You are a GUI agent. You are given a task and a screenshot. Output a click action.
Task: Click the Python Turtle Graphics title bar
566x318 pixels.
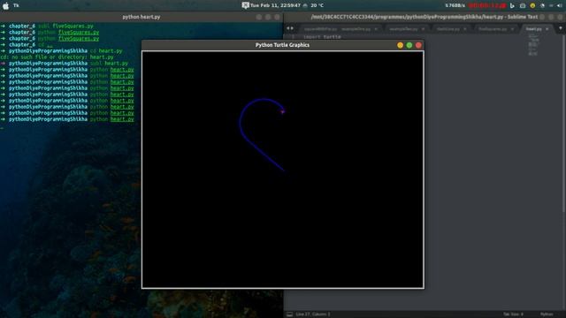point(282,45)
